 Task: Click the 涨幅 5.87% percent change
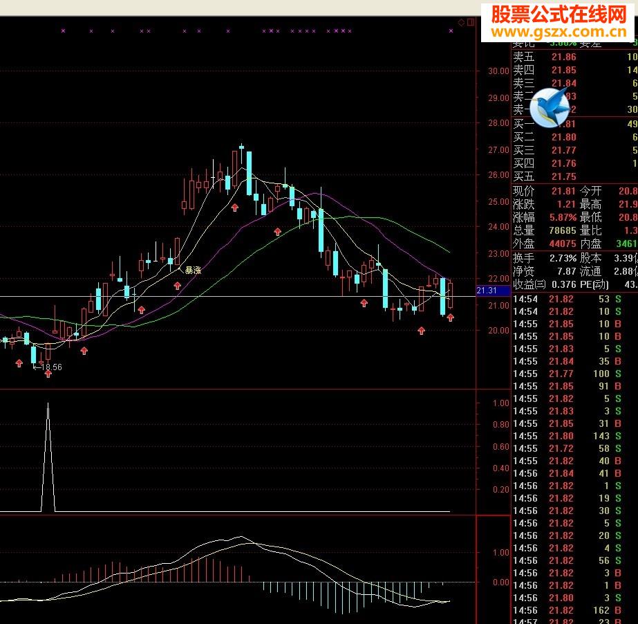coord(563,217)
